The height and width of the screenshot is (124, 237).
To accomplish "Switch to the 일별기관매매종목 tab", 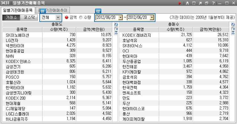I will 18,10.
